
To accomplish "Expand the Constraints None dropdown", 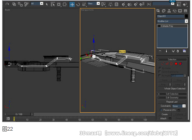I will pos(179,106).
